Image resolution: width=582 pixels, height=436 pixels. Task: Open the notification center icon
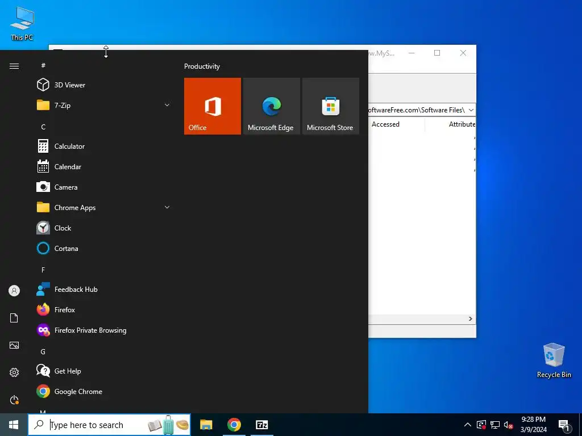tap(564, 425)
